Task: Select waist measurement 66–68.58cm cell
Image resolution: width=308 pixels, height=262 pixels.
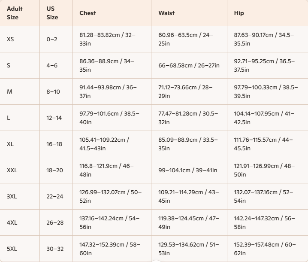Action: 189,65
